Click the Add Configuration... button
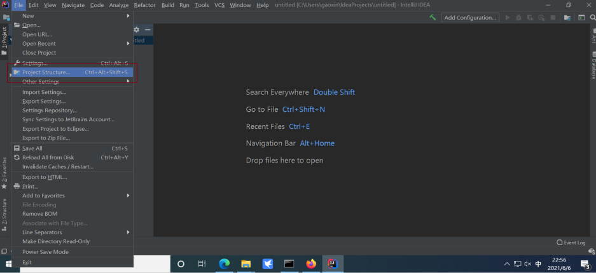 coord(471,18)
